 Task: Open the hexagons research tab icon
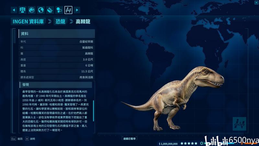point(59,10)
